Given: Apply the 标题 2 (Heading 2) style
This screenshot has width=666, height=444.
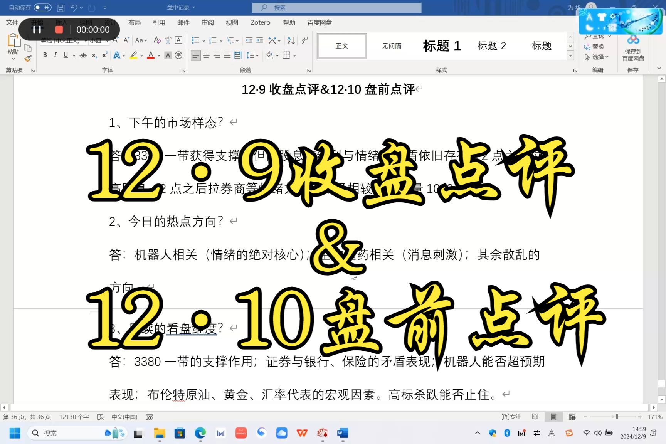Looking at the screenshot, I should click(x=492, y=46).
